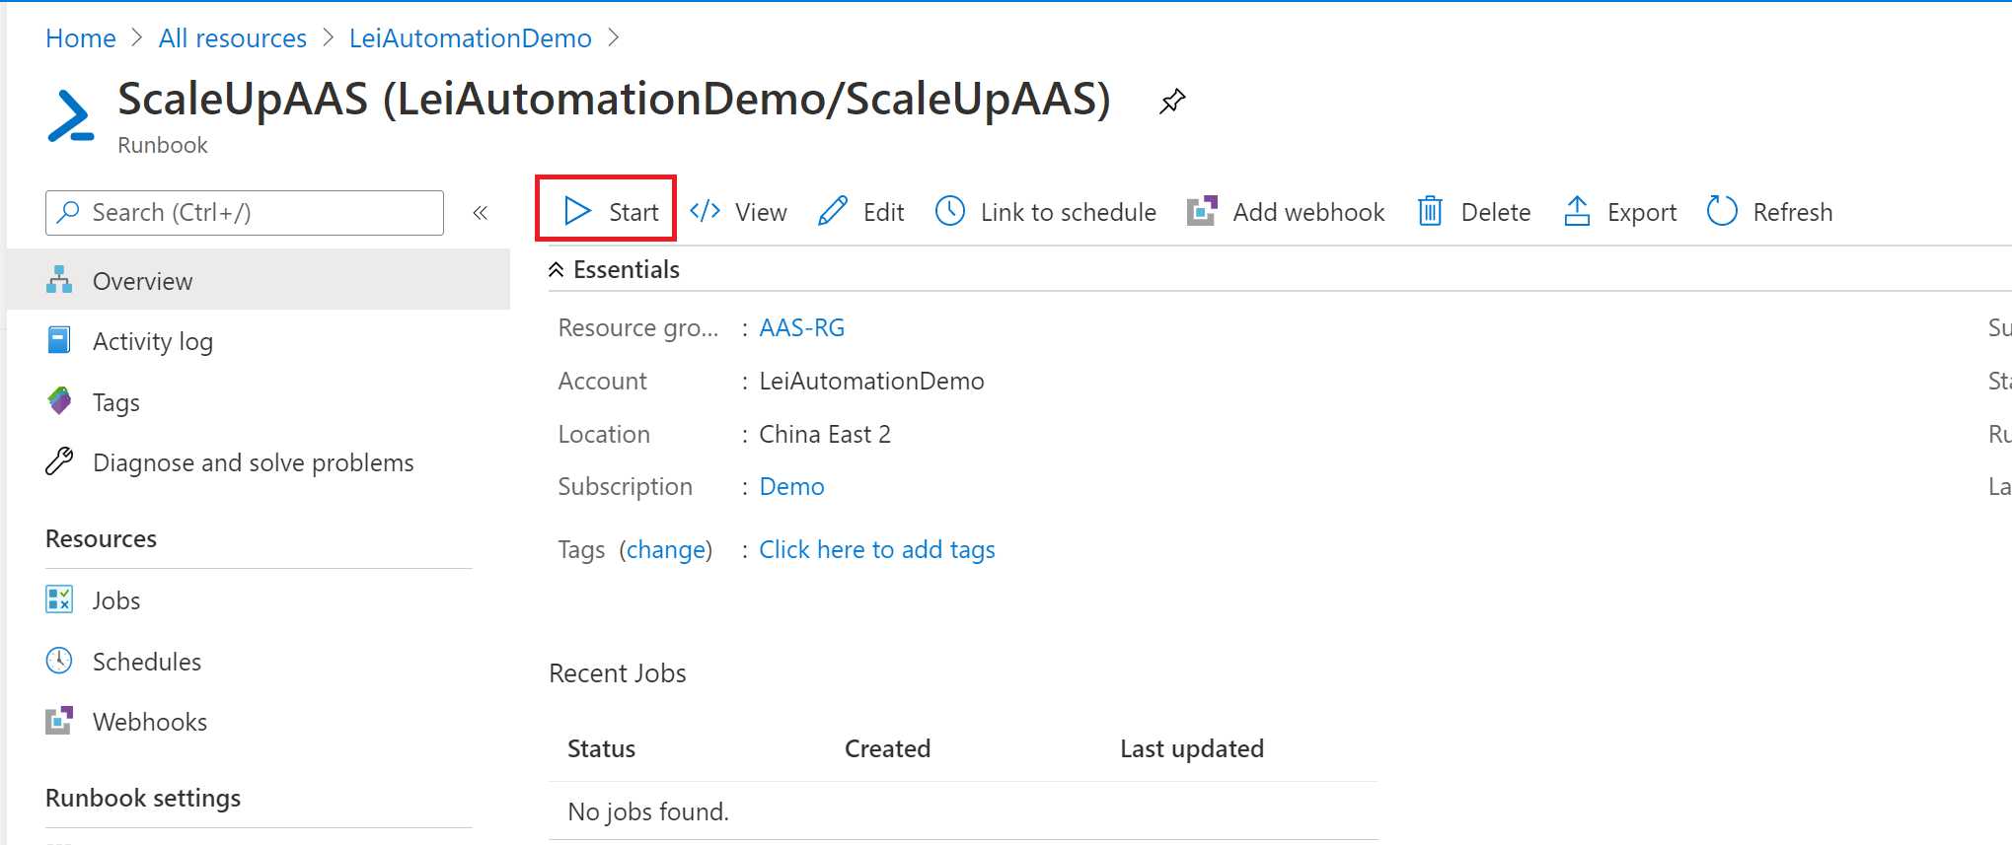Click Link to schedule label
This screenshot has height=845, width=2012.
(1069, 212)
